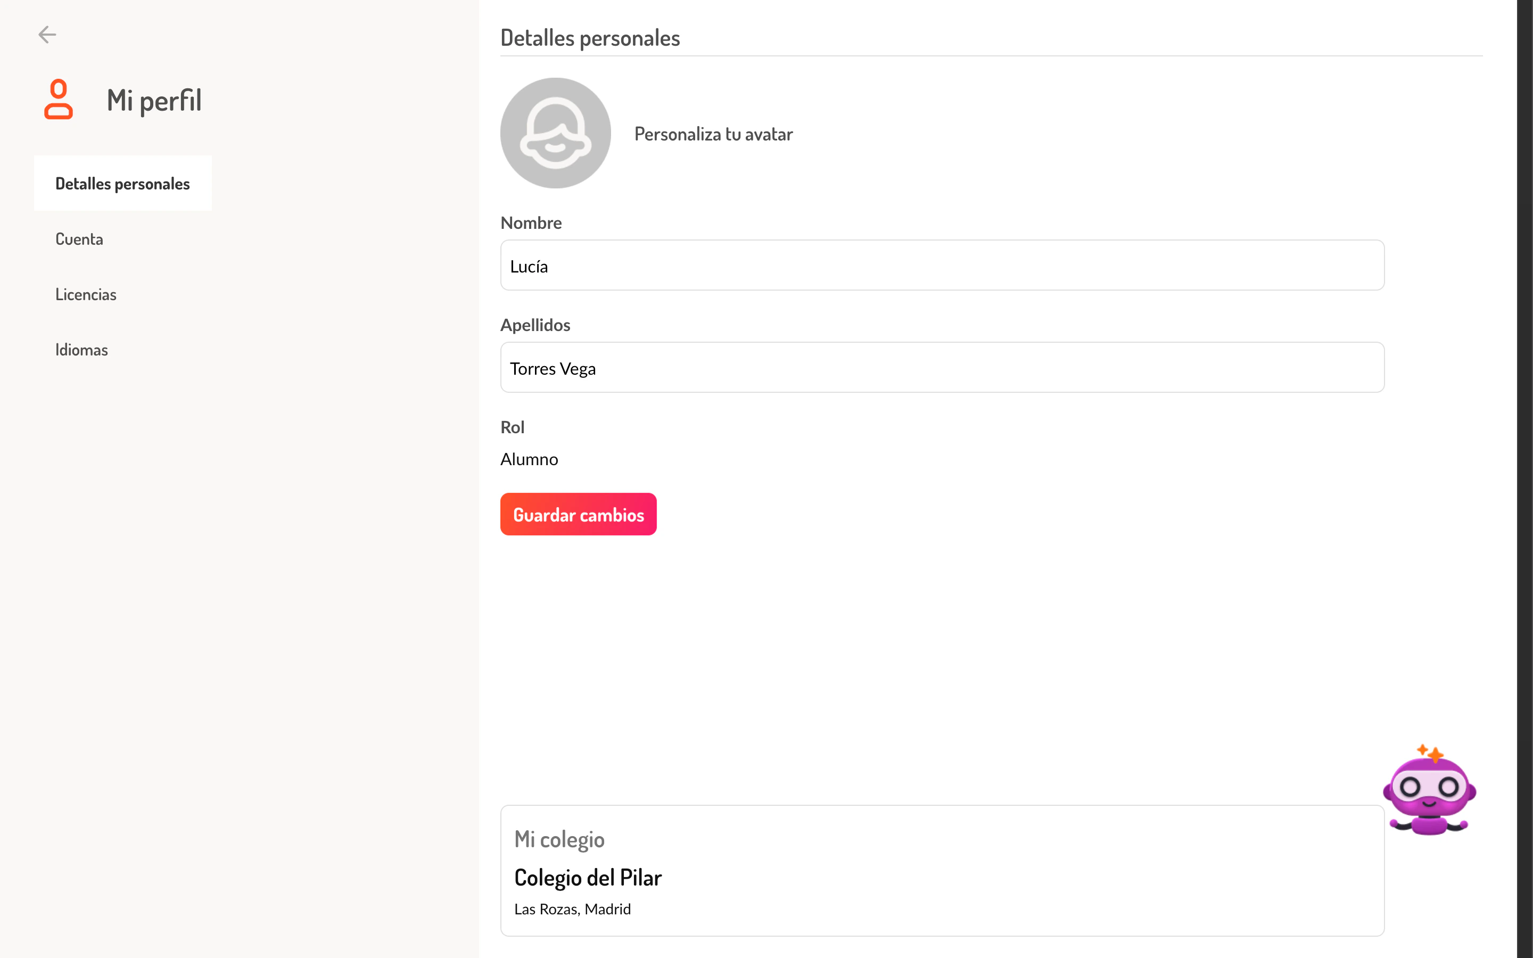Open the purple robot assistant

click(x=1429, y=791)
